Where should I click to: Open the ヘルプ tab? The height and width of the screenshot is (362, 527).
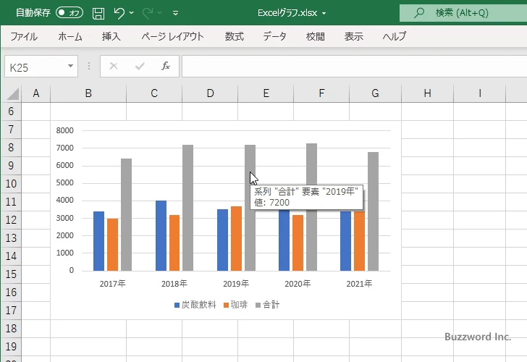(x=395, y=36)
